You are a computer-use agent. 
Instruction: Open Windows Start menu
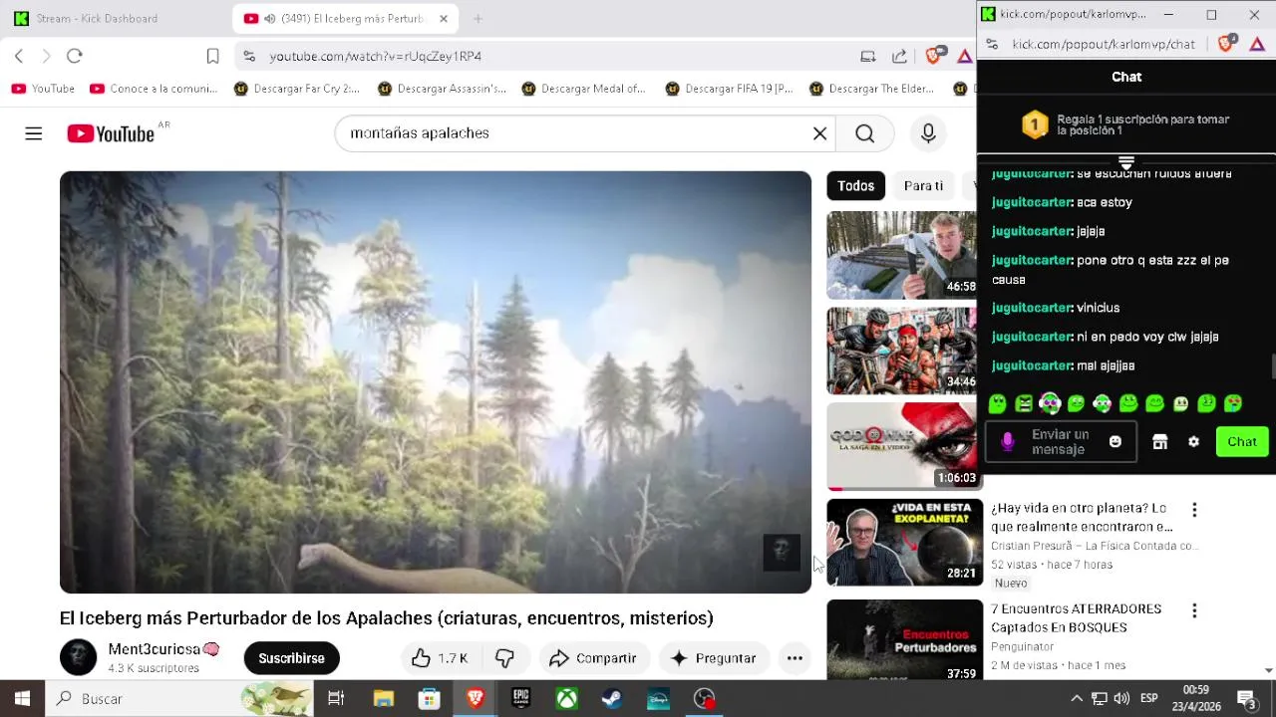point(22,699)
